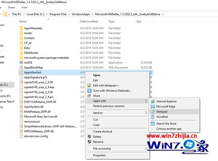Select Properties from the context menu
Image resolution: width=218 pixels, height=161 pixels.
click(99, 155)
